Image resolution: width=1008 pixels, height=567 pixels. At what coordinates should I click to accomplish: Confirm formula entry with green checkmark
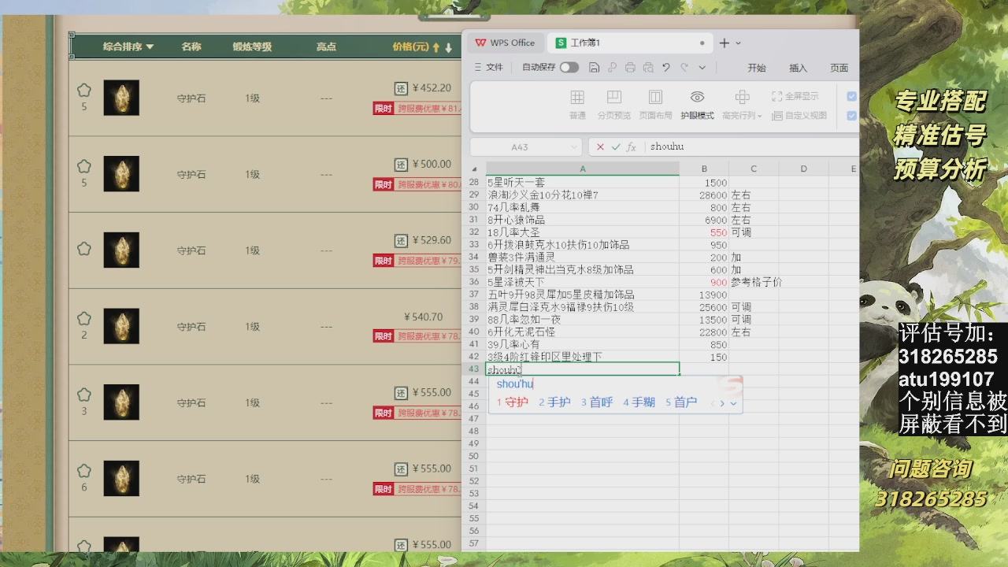click(x=616, y=147)
